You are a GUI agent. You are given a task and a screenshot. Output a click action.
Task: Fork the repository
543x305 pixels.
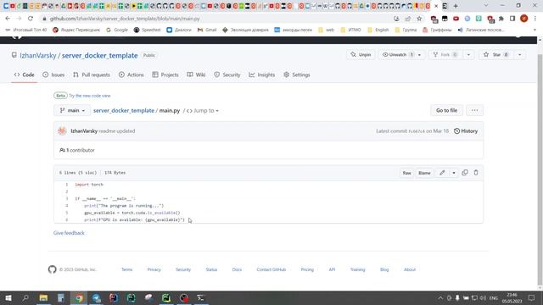coord(445,54)
